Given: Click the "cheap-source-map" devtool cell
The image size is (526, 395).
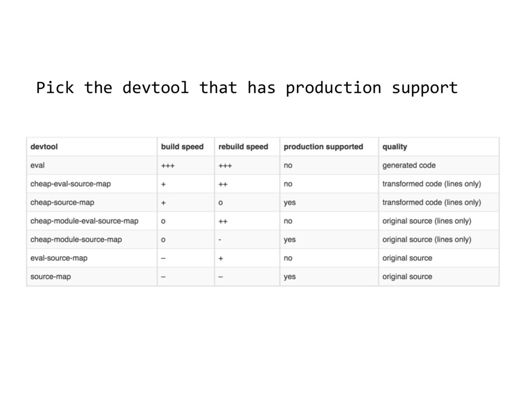Looking at the screenshot, I should tap(62, 202).
